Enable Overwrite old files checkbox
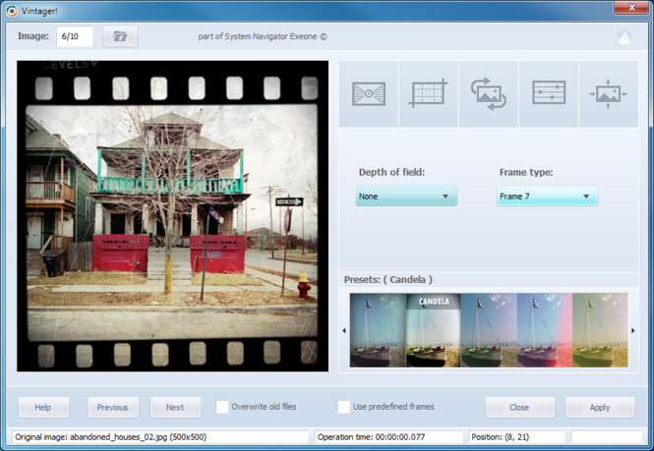This screenshot has width=654, height=451. pyautogui.click(x=222, y=407)
